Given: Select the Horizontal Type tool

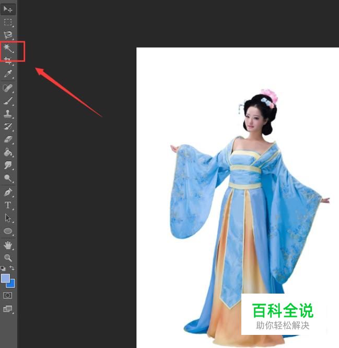Looking at the screenshot, I should (x=8, y=205).
